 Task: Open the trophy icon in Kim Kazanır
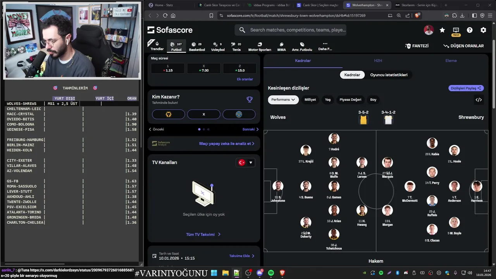click(x=250, y=99)
